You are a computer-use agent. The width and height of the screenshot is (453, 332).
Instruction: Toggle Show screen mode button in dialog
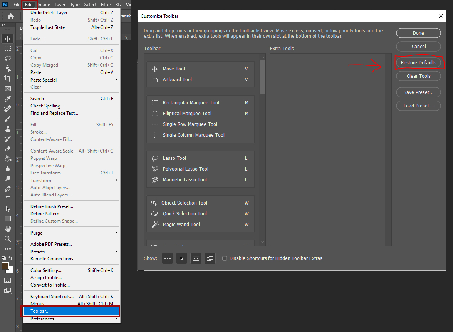point(210,258)
